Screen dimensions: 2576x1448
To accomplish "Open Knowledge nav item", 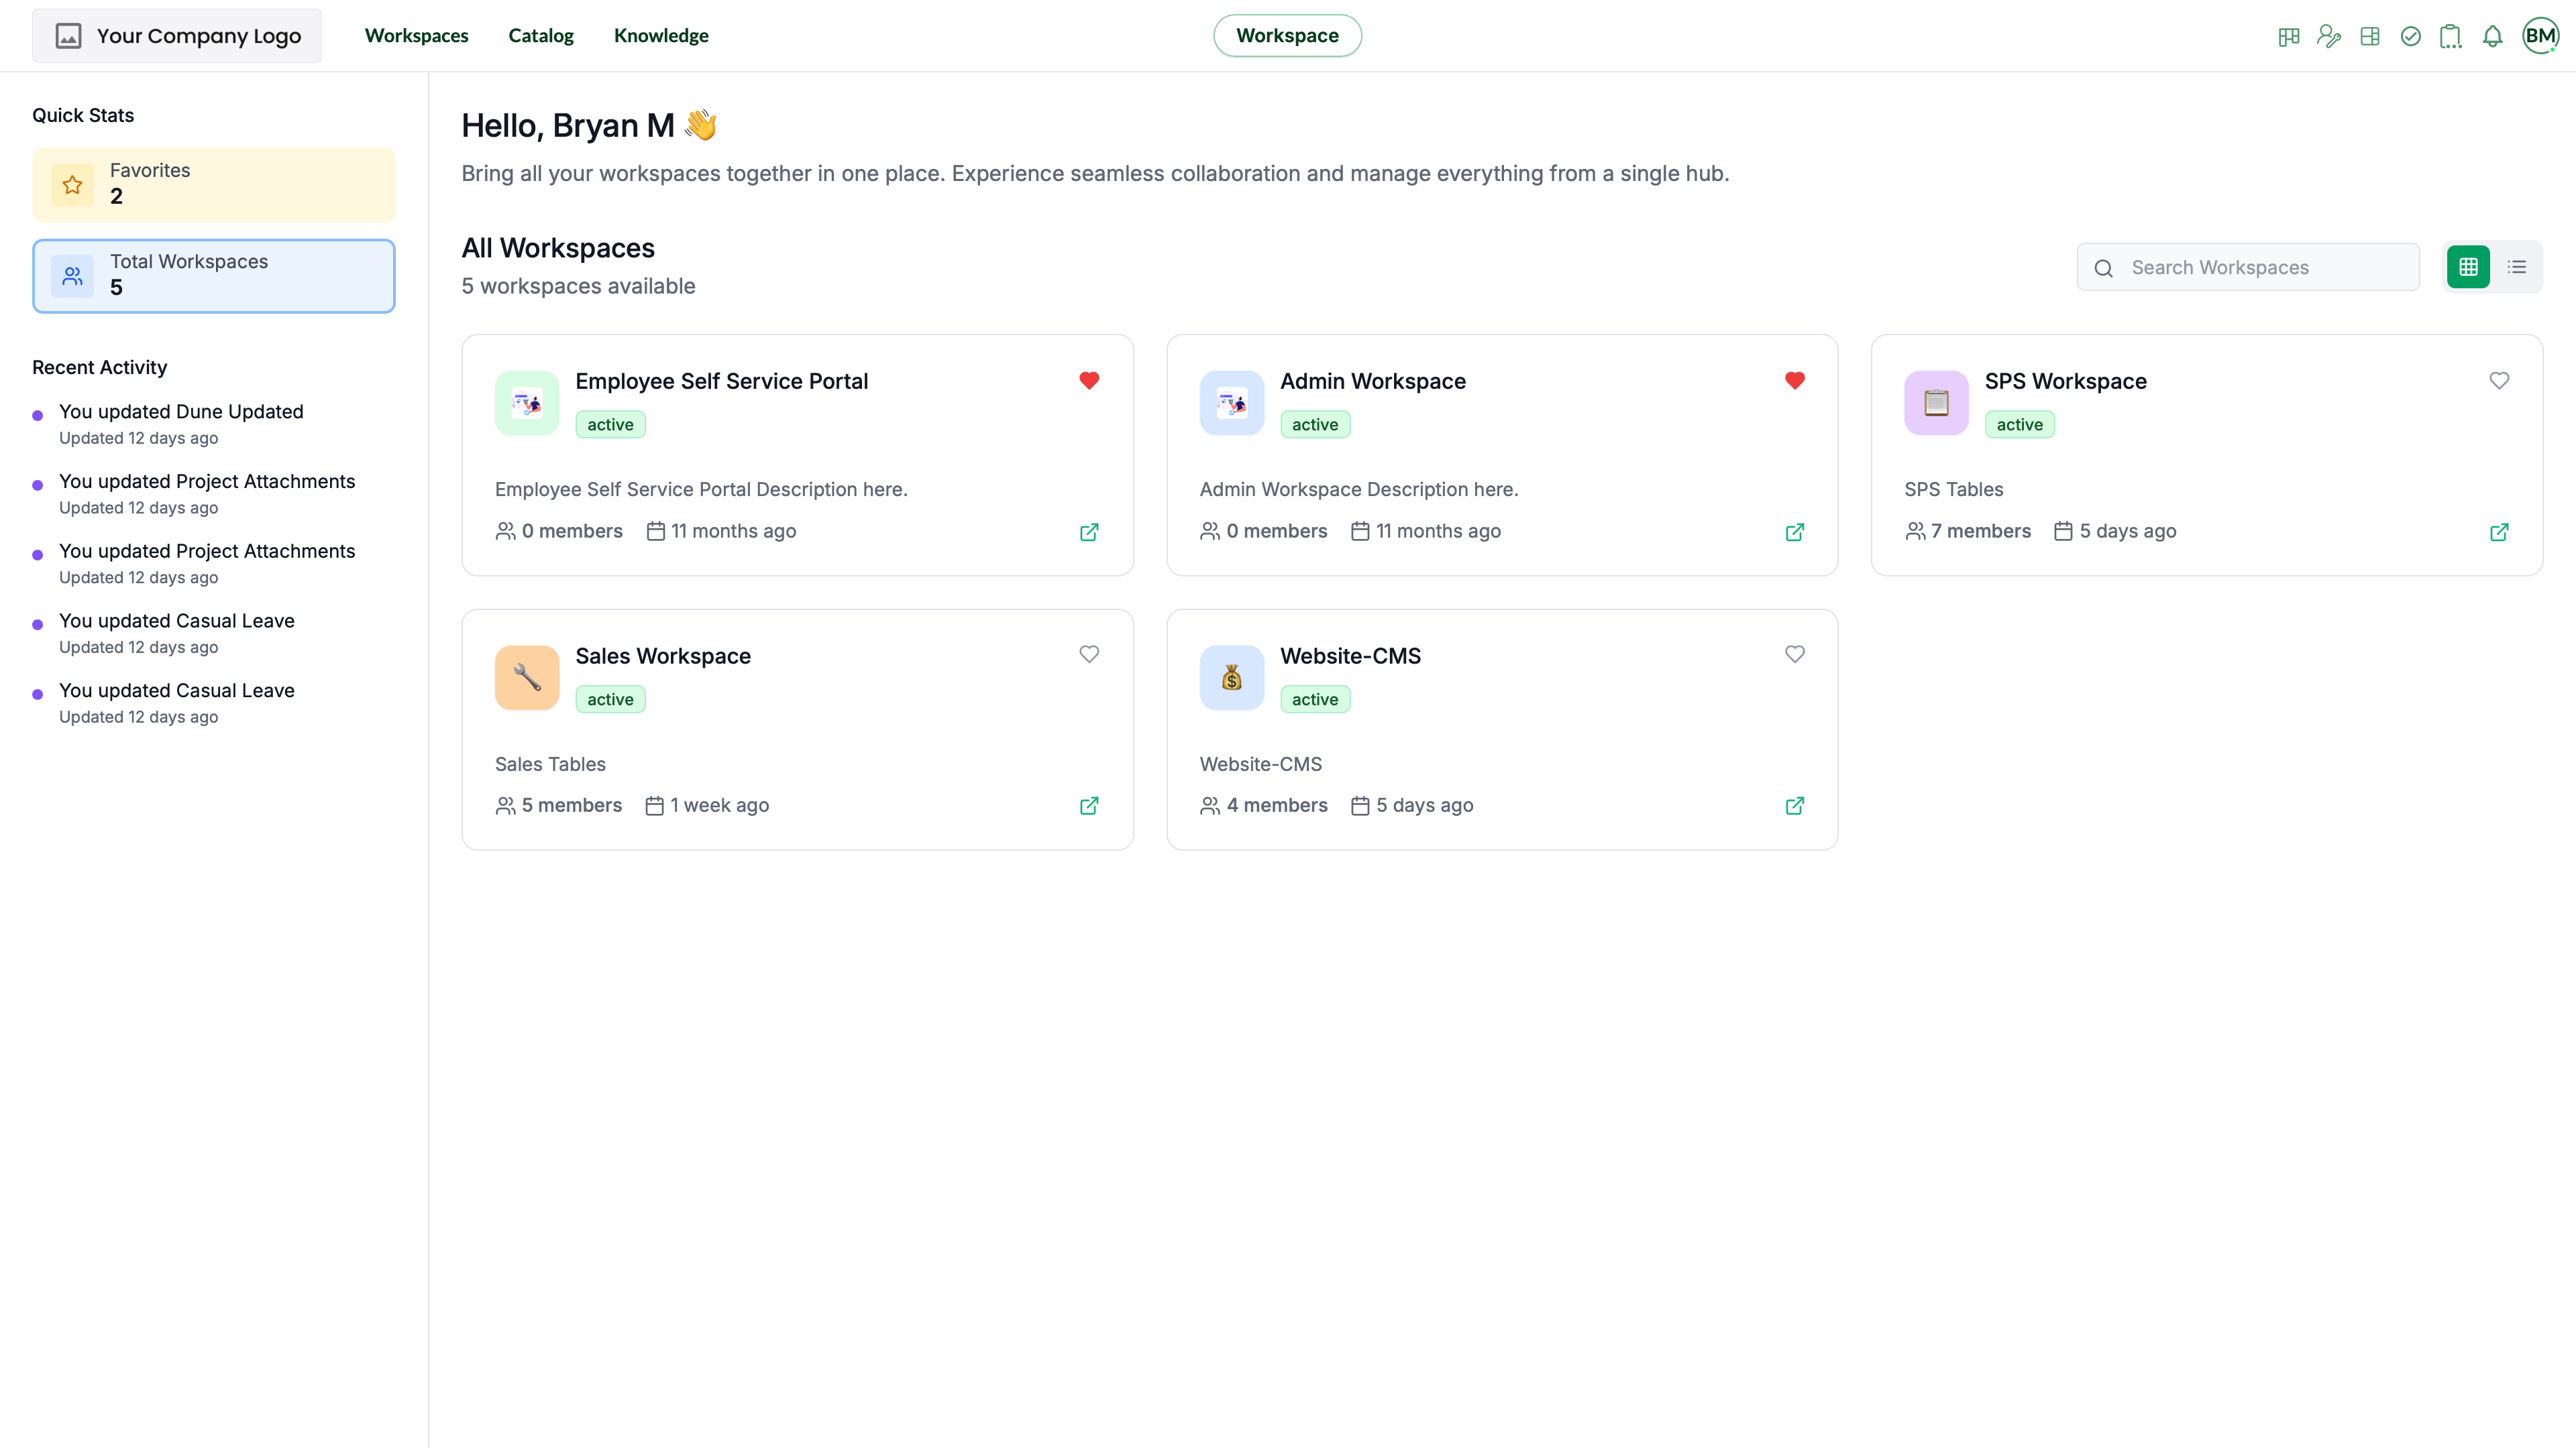I will [661, 36].
